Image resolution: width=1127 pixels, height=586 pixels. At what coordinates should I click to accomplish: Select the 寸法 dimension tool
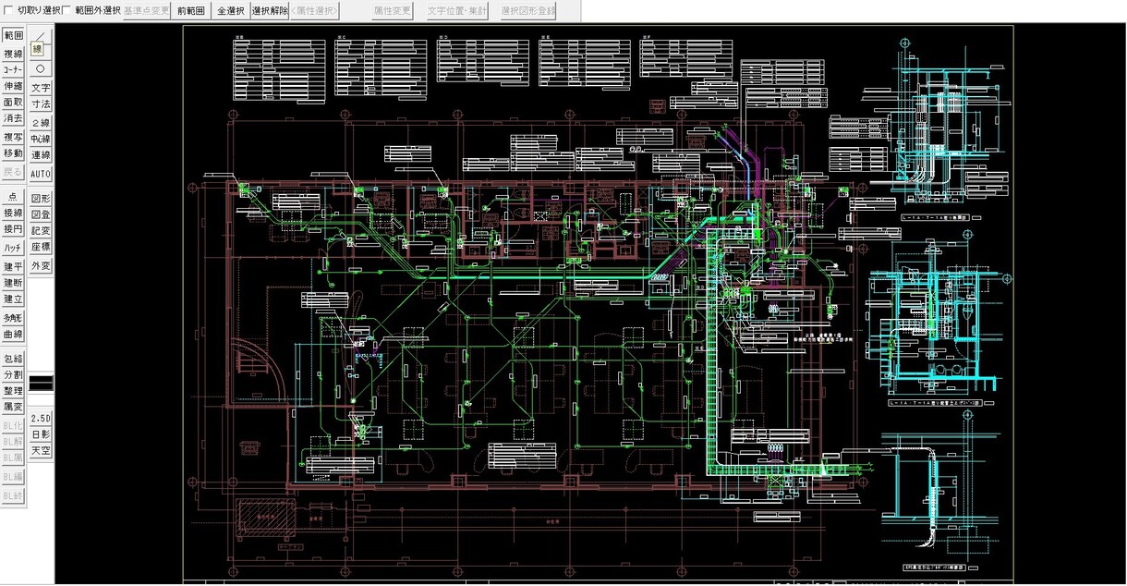(x=41, y=104)
